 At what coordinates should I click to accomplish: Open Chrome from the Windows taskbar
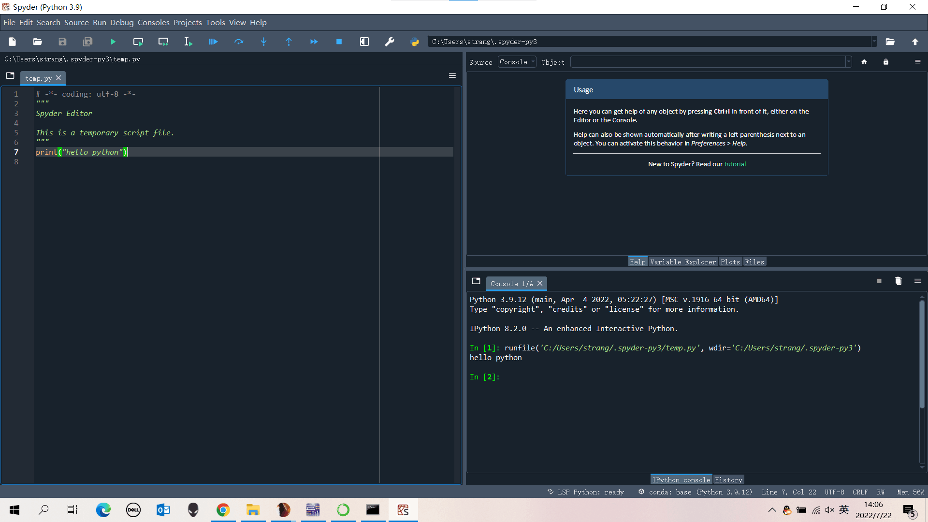[x=223, y=510]
